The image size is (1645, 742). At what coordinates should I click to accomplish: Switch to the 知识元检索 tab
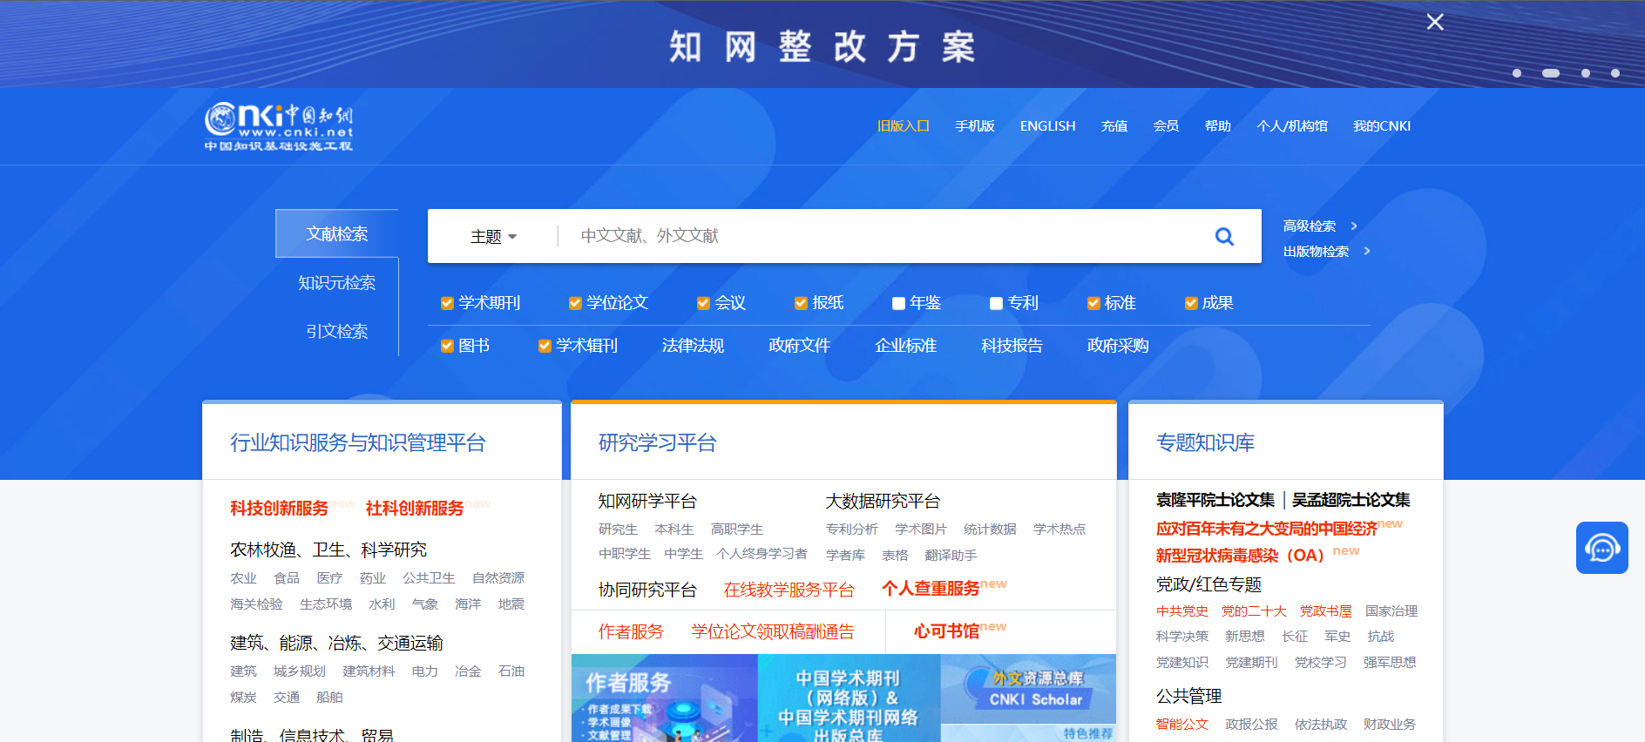pyautogui.click(x=336, y=283)
